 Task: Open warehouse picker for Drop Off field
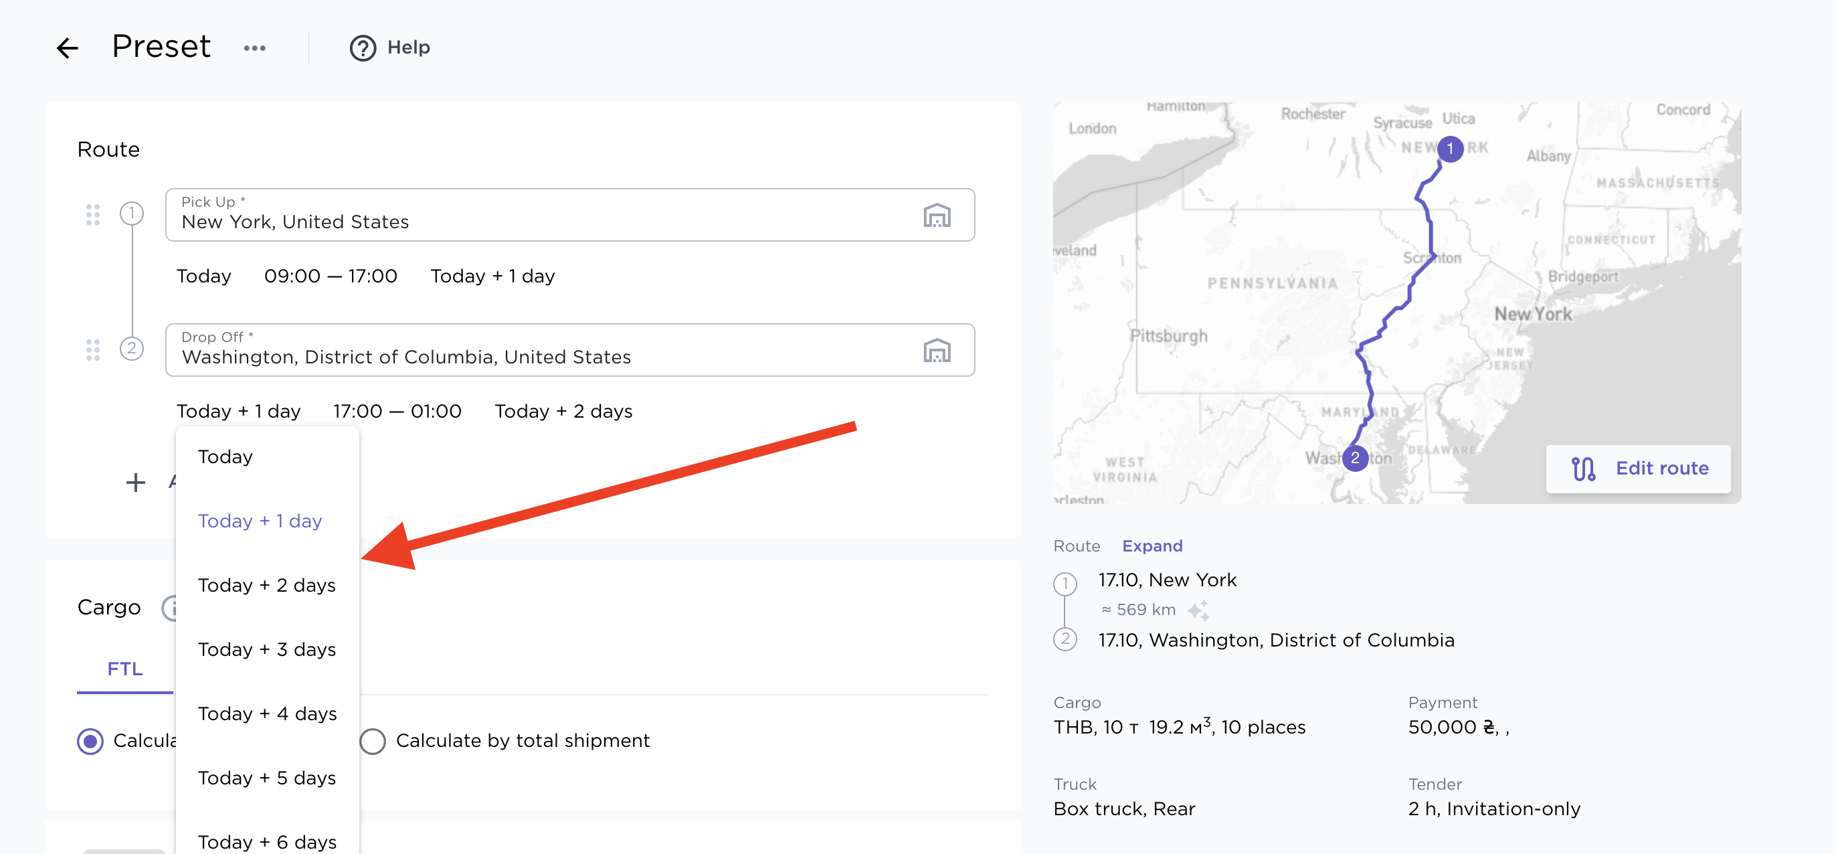(x=937, y=351)
